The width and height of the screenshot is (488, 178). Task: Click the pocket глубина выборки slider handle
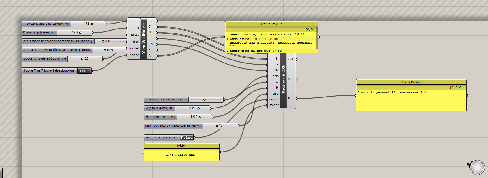[x=82, y=59]
